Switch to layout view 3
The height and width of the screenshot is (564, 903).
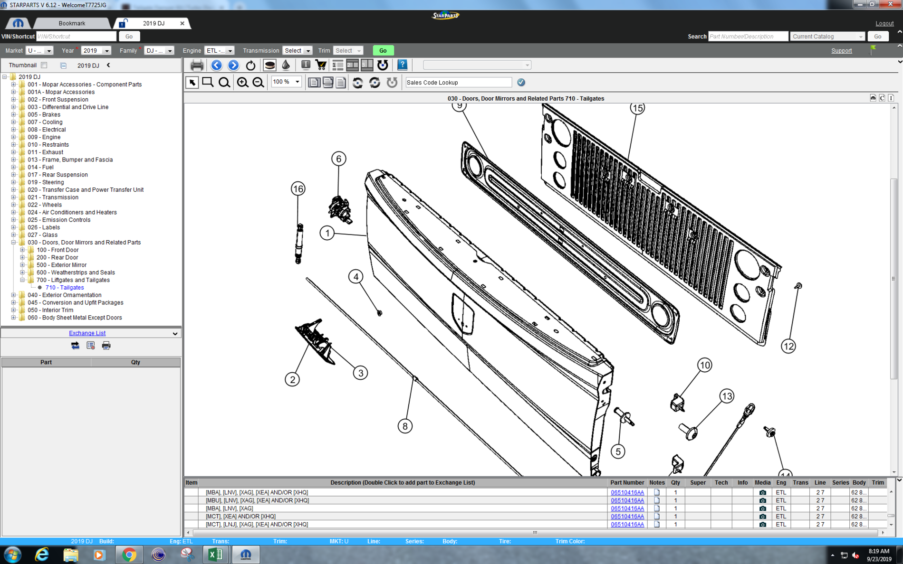coord(367,65)
